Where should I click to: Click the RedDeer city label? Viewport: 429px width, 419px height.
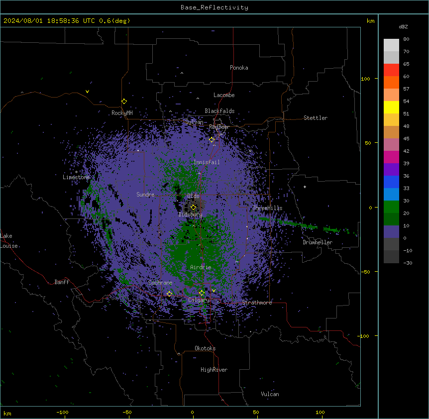pos(219,127)
